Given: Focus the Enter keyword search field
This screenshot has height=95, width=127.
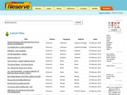Looking at the screenshot, I should click(39, 23).
